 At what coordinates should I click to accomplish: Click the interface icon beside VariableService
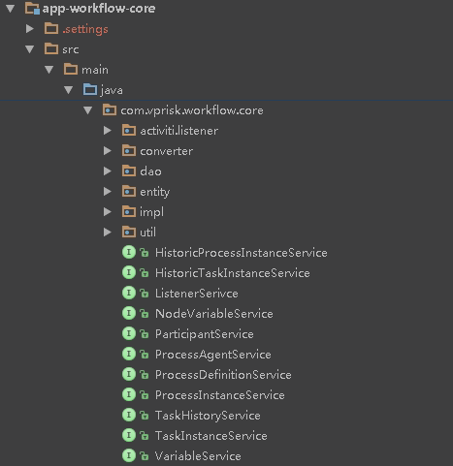[x=129, y=455]
